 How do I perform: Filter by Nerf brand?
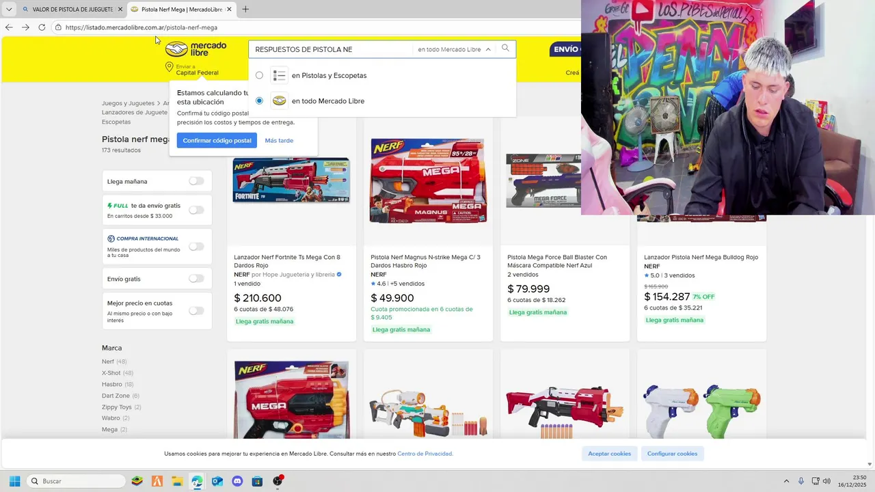point(114,361)
